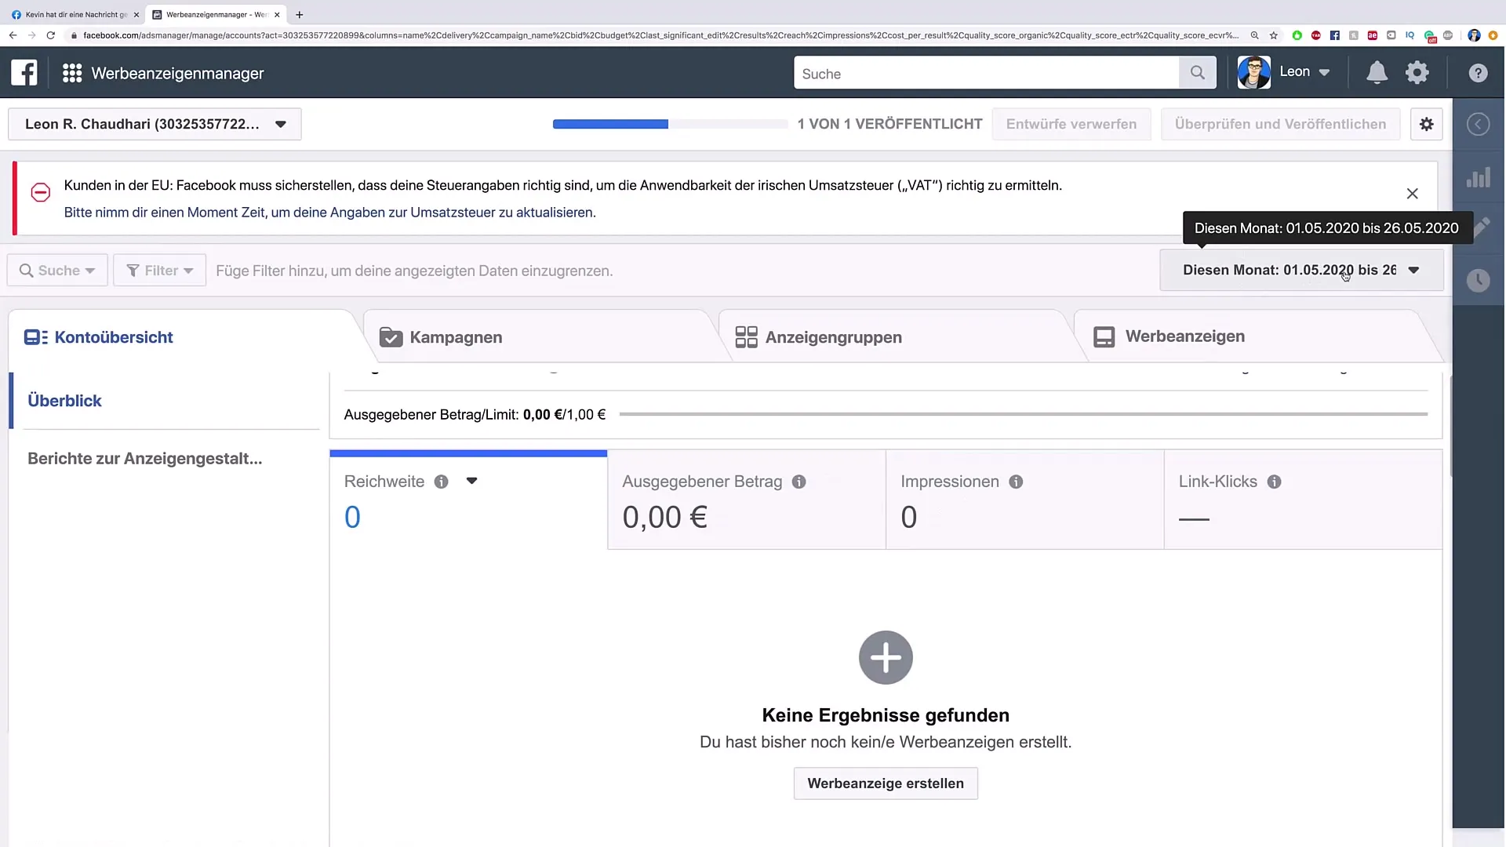Viewport: 1506px width, 847px height.
Task: Open the notifications bell
Action: coord(1377,72)
